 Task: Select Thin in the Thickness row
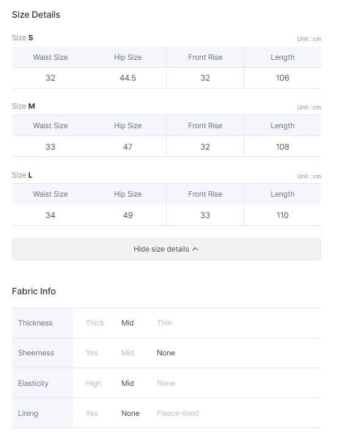pyautogui.click(x=164, y=323)
